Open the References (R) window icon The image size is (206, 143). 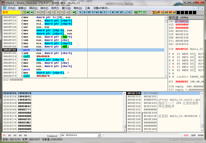tap(121, 12)
